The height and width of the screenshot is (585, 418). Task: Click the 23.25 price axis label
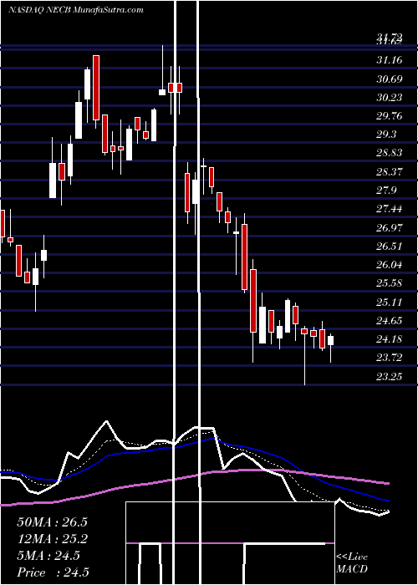390,377
